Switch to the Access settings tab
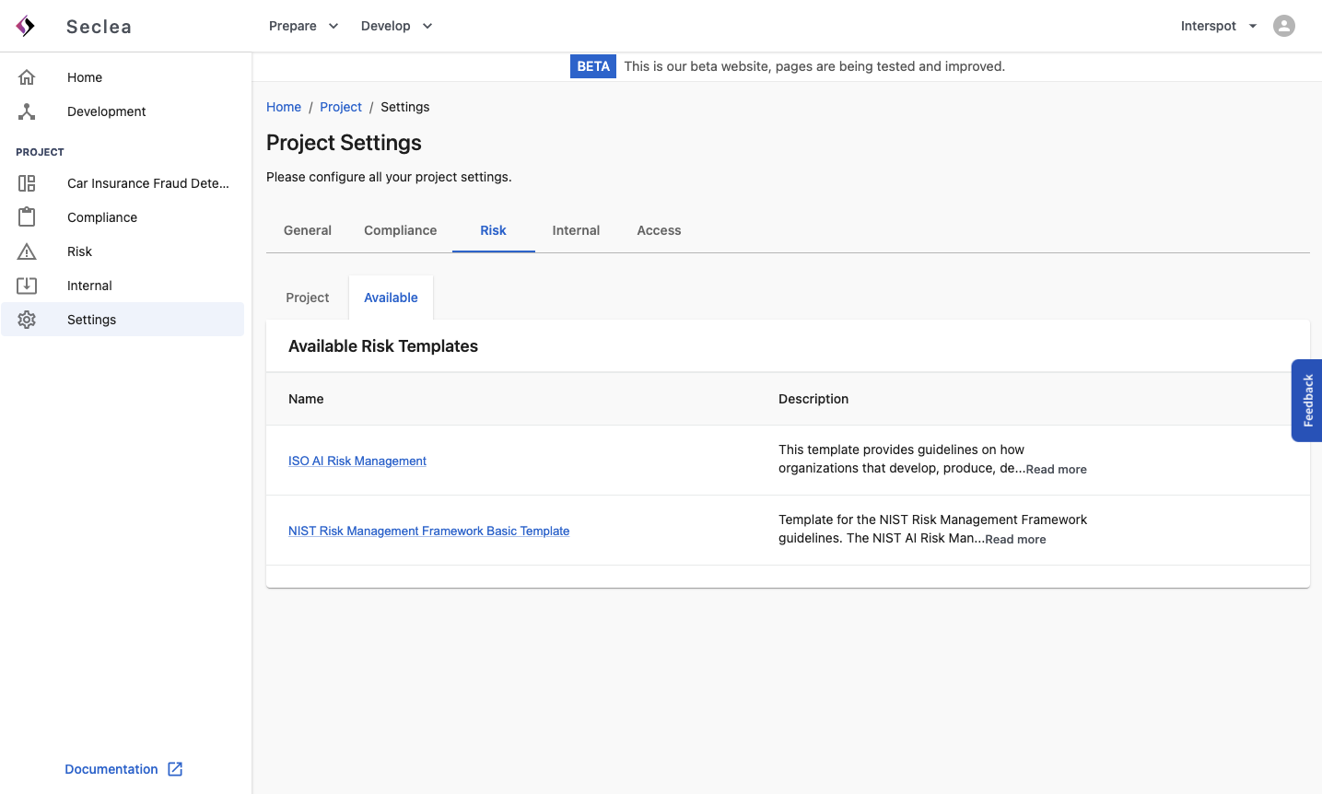The height and width of the screenshot is (794, 1322). point(659,230)
